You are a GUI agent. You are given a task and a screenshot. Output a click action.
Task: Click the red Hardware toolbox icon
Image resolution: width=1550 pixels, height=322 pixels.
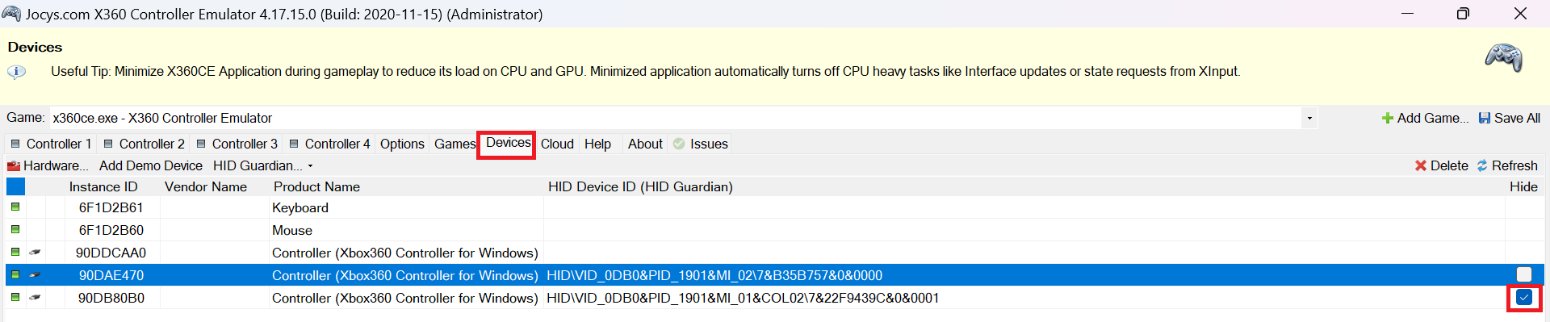14,165
